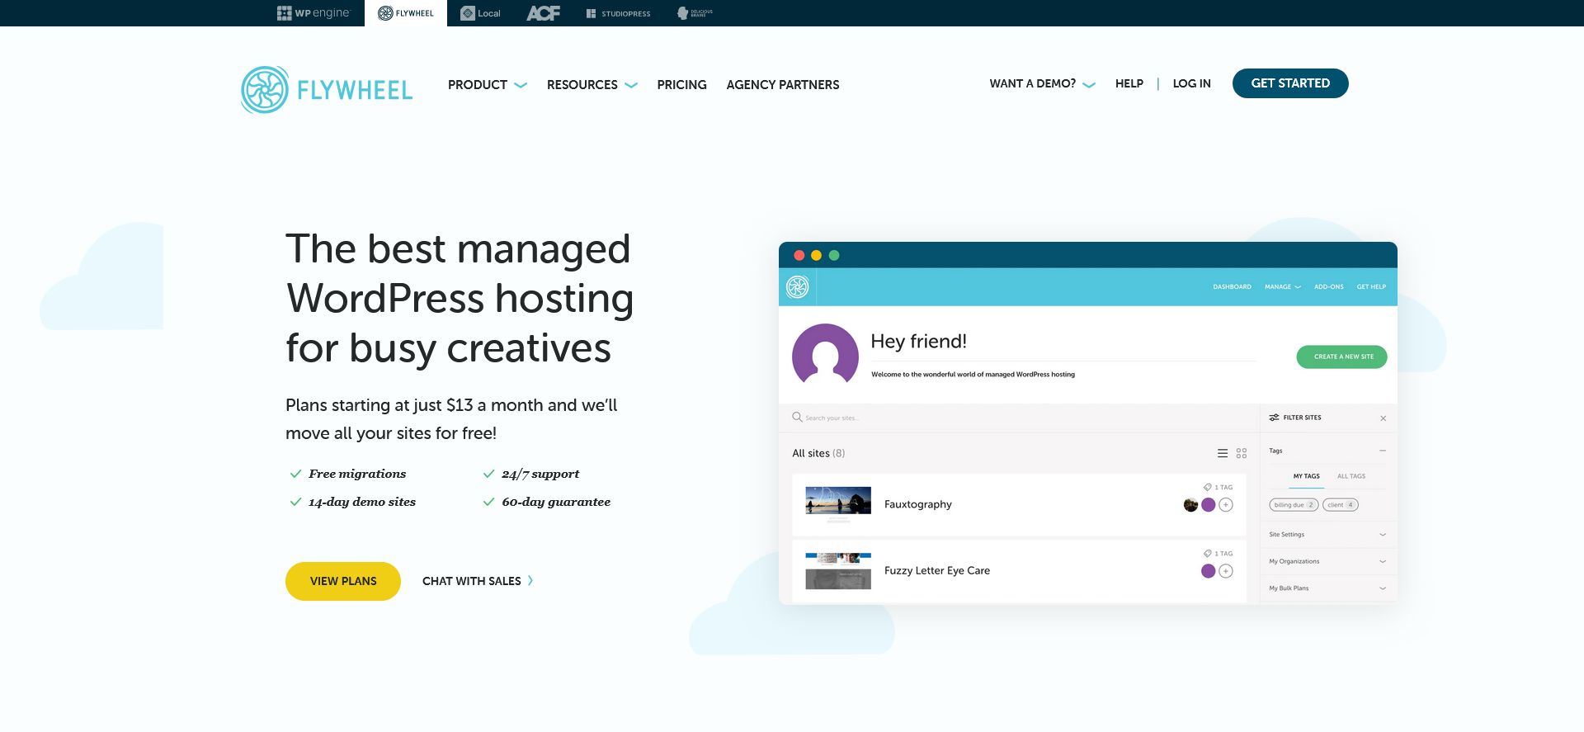Click Get Help in dashboard preview
The width and height of the screenshot is (1584, 732).
click(x=1371, y=287)
